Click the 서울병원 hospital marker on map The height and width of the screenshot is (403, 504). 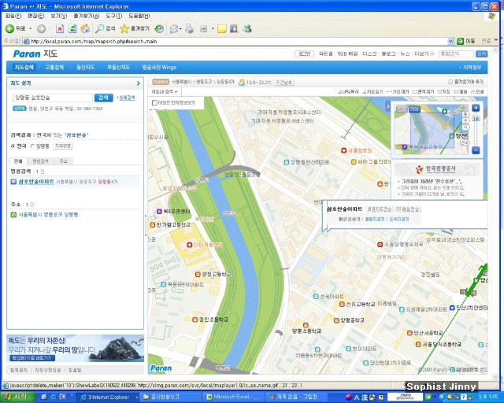(x=344, y=150)
